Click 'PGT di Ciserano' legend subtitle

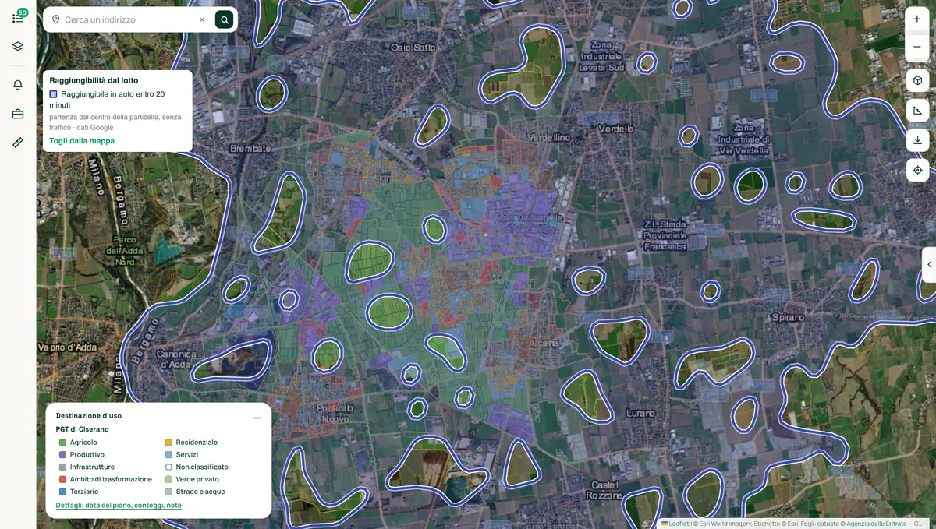[82, 429]
